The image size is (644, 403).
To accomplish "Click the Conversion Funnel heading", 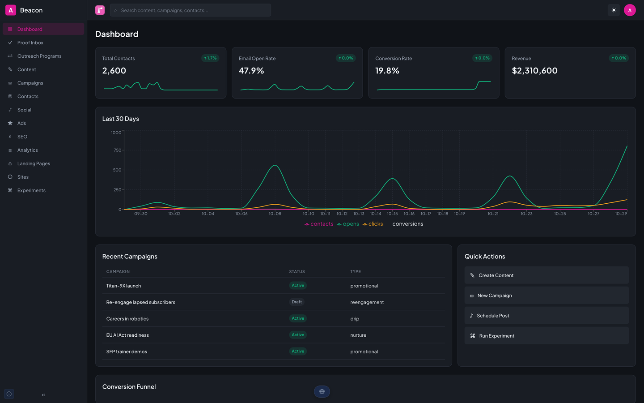I will [129, 387].
